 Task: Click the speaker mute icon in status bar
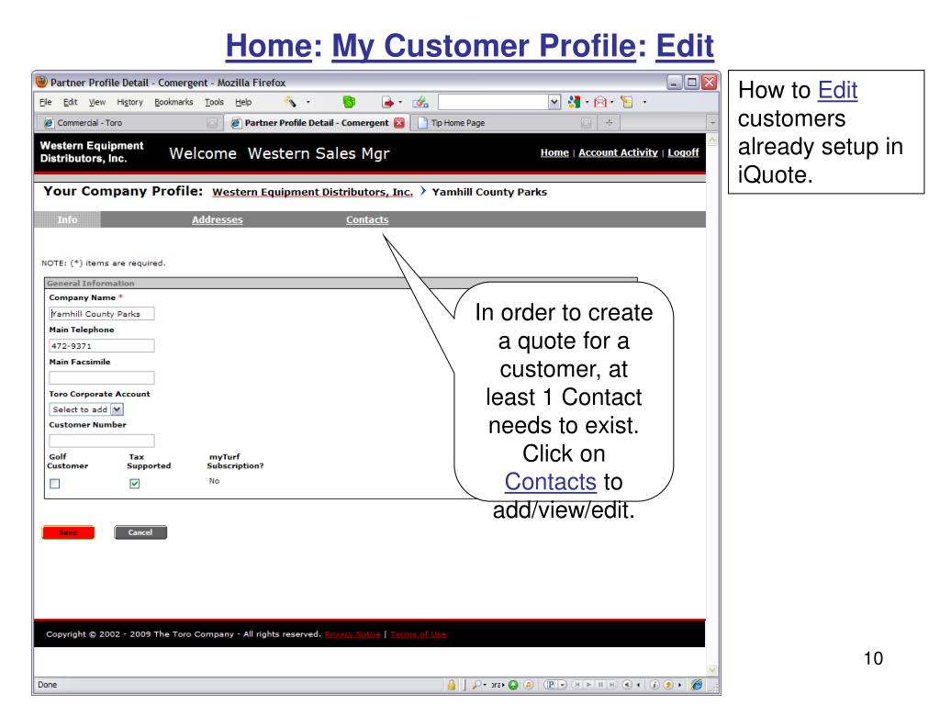pyautogui.click(x=627, y=685)
